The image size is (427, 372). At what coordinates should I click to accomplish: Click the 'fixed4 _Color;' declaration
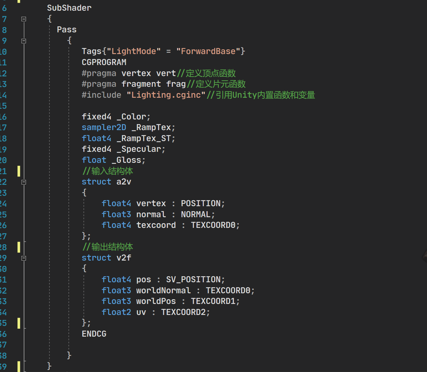pos(116,117)
